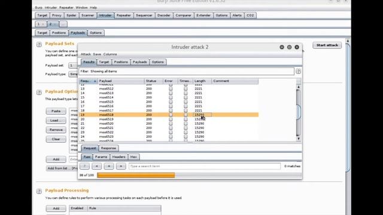Tick Timeout checkbox for request 21
The height and width of the screenshot is (215, 383).
click(186, 124)
